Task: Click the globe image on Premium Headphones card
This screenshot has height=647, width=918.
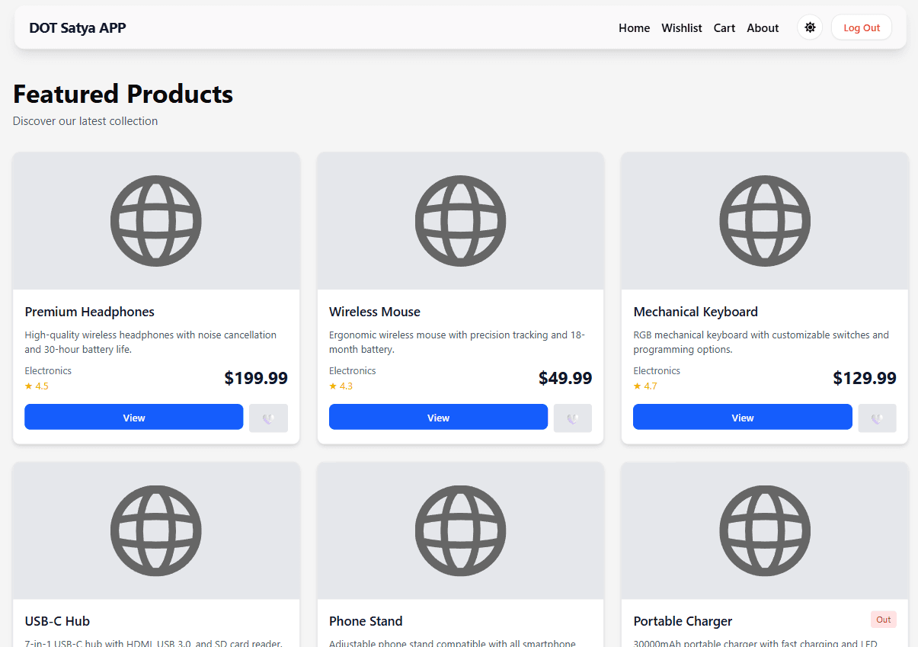Action: point(155,220)
